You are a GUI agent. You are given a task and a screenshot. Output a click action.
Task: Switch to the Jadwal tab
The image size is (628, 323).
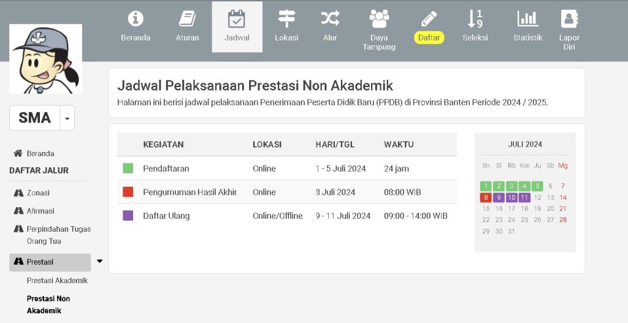click(x=237, y=26)
